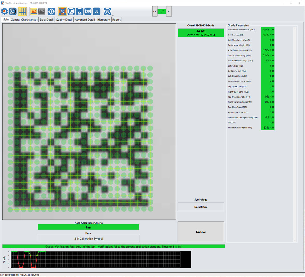
Task: Open the Histogram tab
Action: click(104, 20)
